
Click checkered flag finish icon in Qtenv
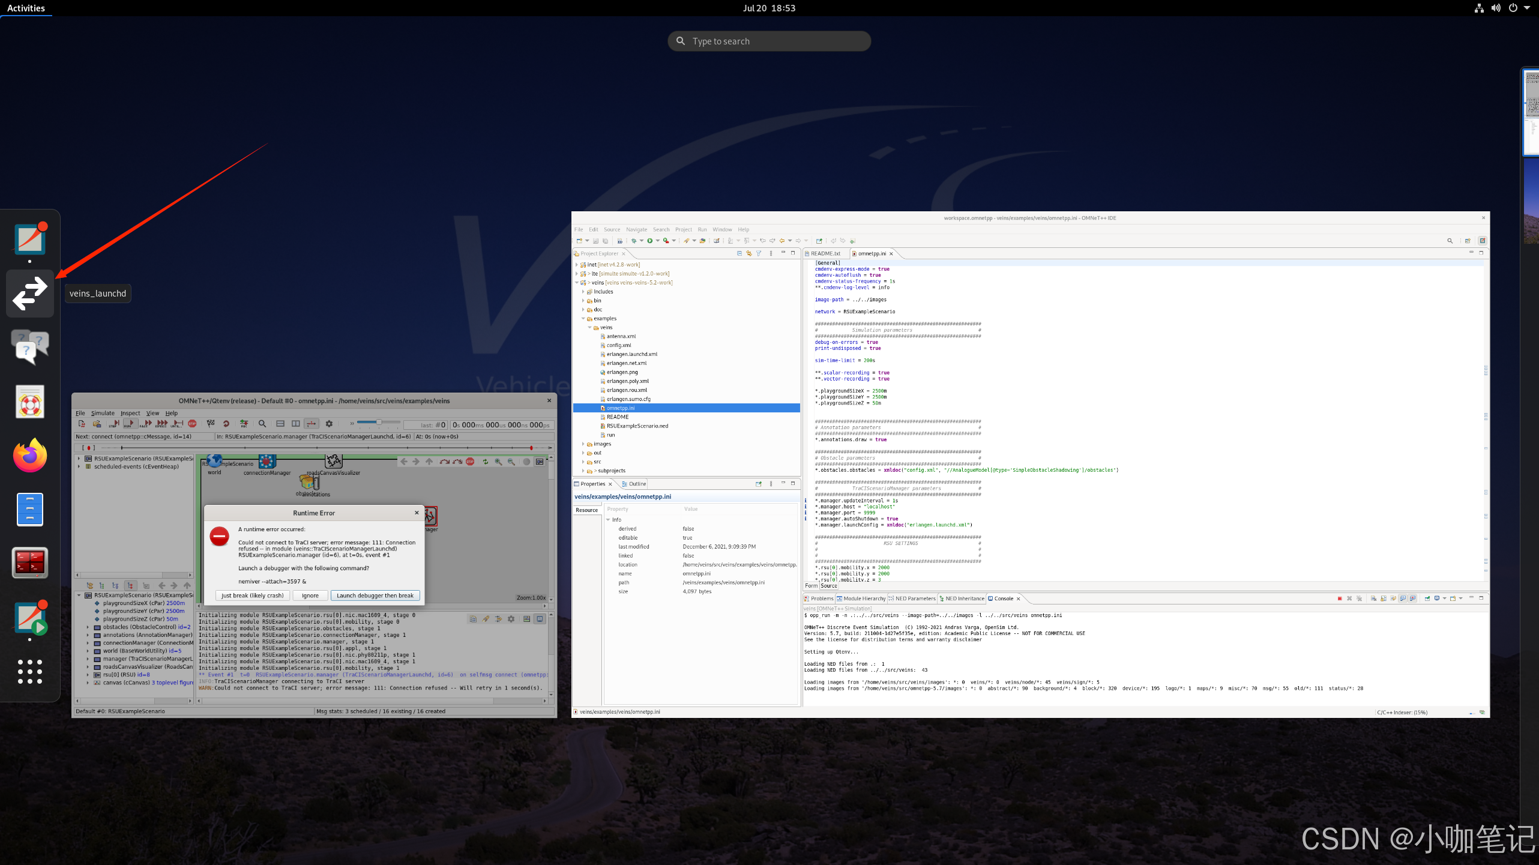211,423
